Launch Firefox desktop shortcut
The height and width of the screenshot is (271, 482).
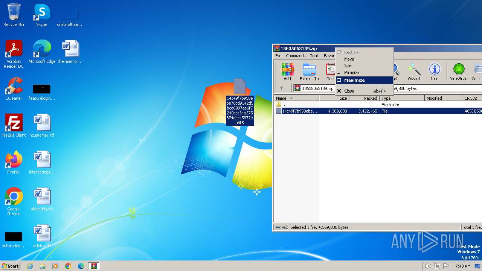coord(14,163)
